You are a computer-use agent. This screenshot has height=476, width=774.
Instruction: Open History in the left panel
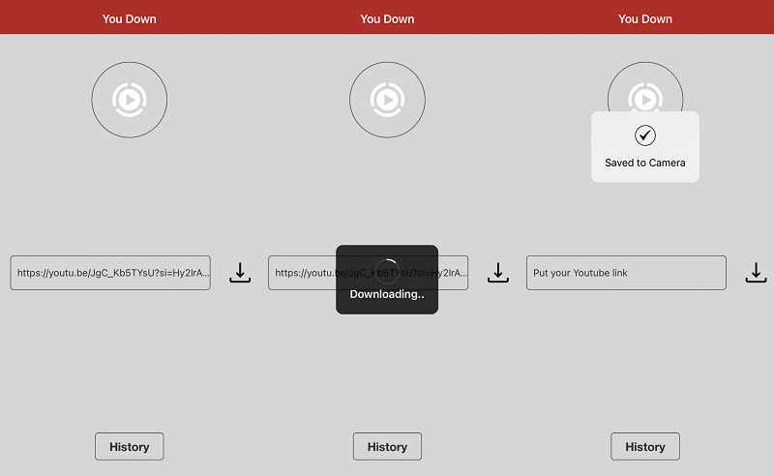[x=130, y=447]
